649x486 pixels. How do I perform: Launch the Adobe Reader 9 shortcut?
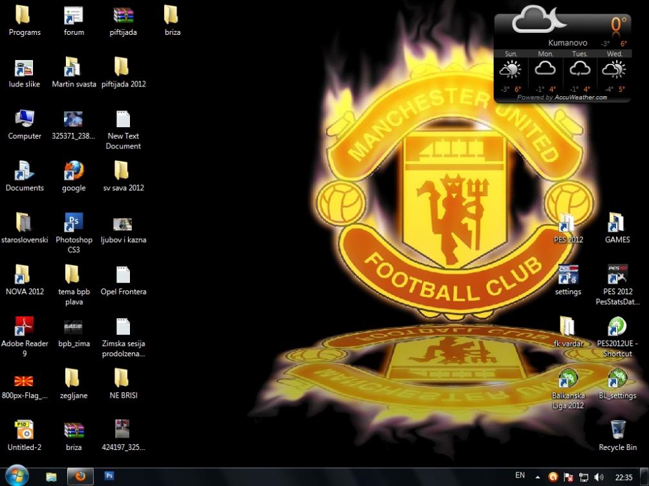point(24,327)
